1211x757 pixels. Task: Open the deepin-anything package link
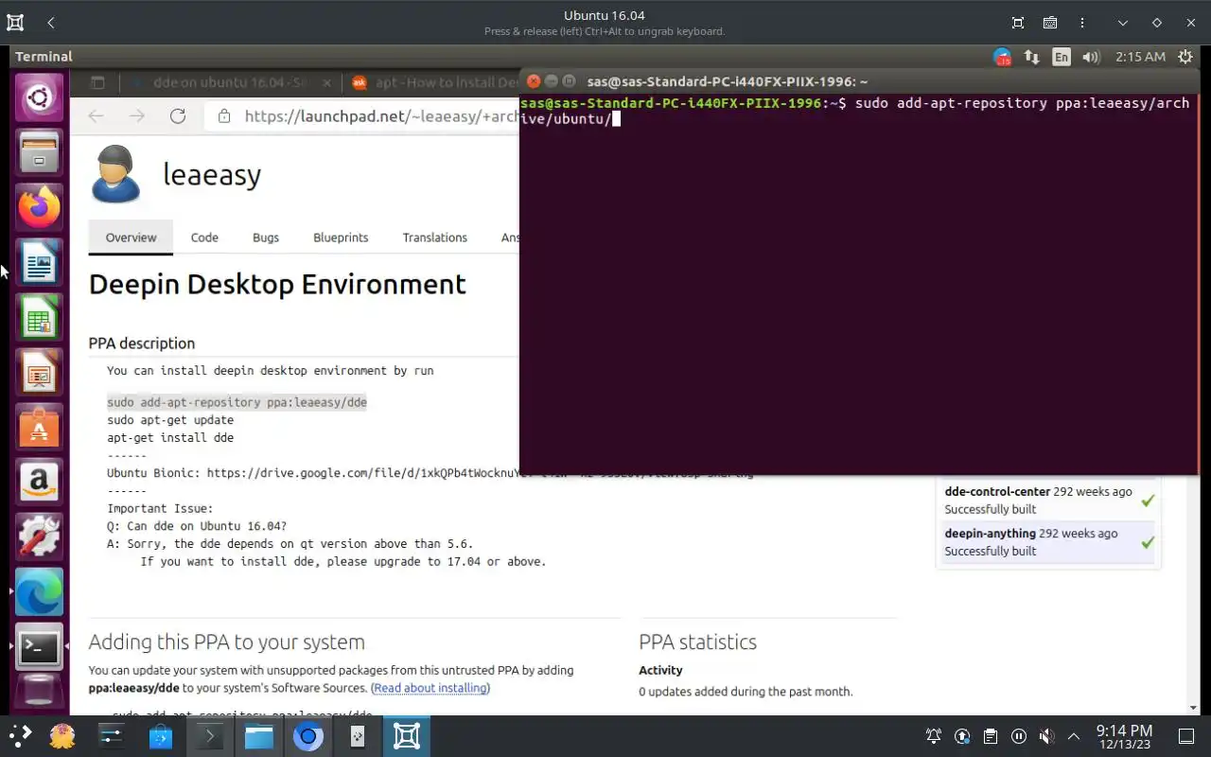point(990,533)
